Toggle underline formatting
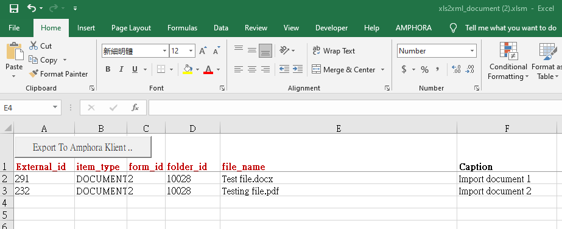Image resolution: width=562 pixels, height=229 pixels. (135, 69)
